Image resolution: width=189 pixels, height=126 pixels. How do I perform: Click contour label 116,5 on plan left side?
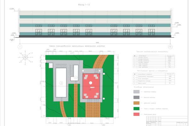tap(43, 82)
